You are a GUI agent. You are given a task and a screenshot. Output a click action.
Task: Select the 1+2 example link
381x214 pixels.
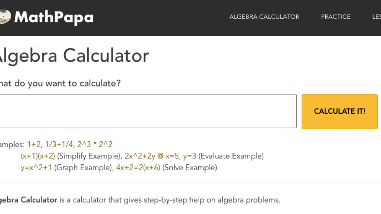point(34,145)
